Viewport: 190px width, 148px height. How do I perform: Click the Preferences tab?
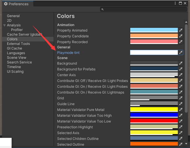point(18,4)
